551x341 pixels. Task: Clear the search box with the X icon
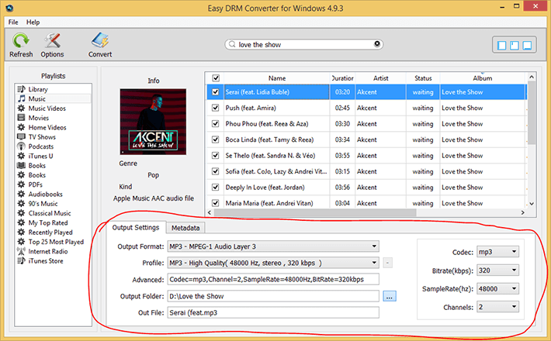point(376,44)
